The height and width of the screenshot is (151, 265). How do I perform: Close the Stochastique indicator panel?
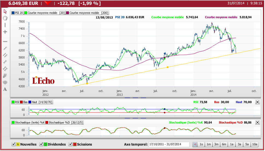click(x=257, y=123)
